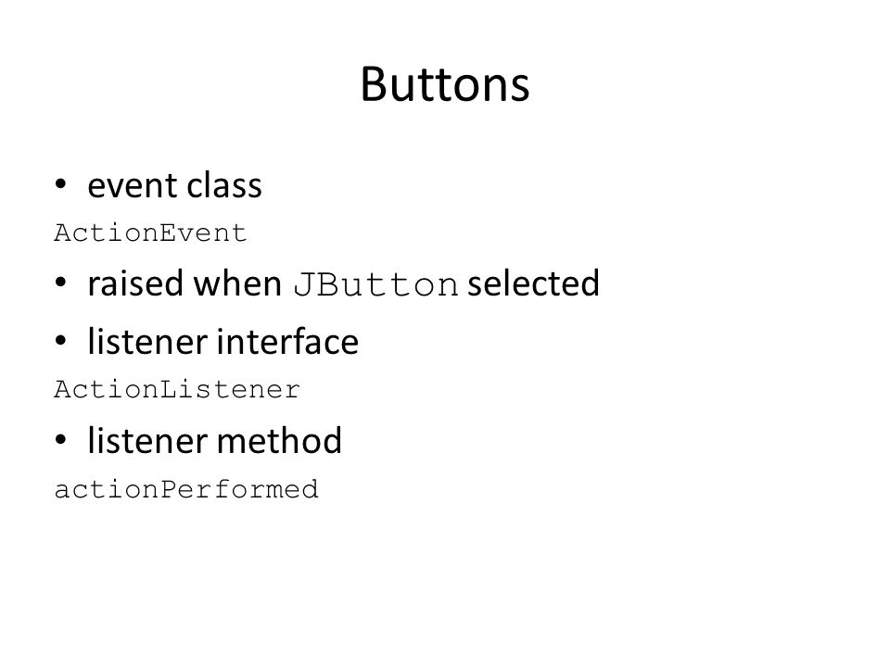Click the bullet before 'listener method'
This screenshot has height=667, width=890.
pos(61,440)
